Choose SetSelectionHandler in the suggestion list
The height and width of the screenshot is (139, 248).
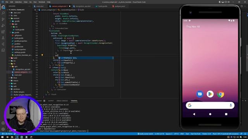click(86, 85)
